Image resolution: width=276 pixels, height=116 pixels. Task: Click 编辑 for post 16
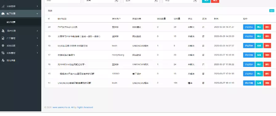pyautogui.click(x=259, y=64)
